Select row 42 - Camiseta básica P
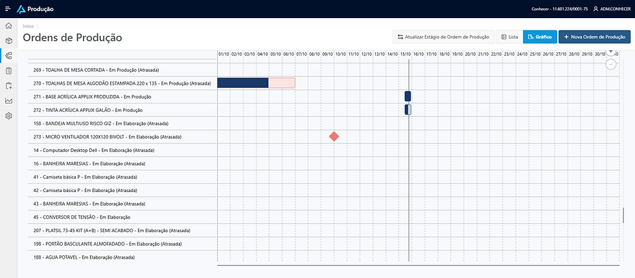 pos(122,190)
